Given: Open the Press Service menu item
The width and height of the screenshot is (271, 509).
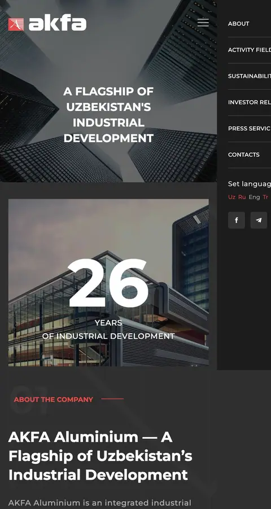Looking at the screenshot, I should [x=250, y=128].
